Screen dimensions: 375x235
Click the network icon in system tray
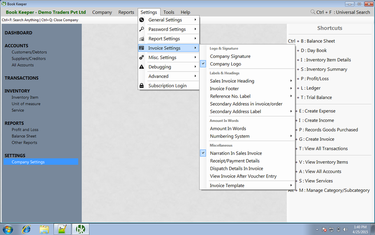(x=331, y=229)
